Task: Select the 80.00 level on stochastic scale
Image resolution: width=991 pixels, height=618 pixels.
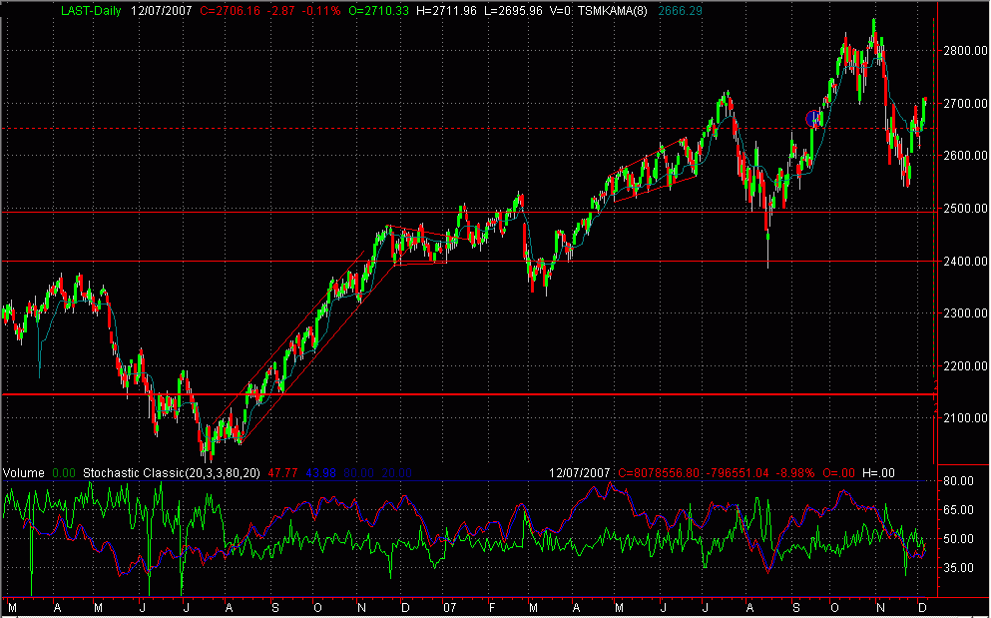Action: point(959,481)
